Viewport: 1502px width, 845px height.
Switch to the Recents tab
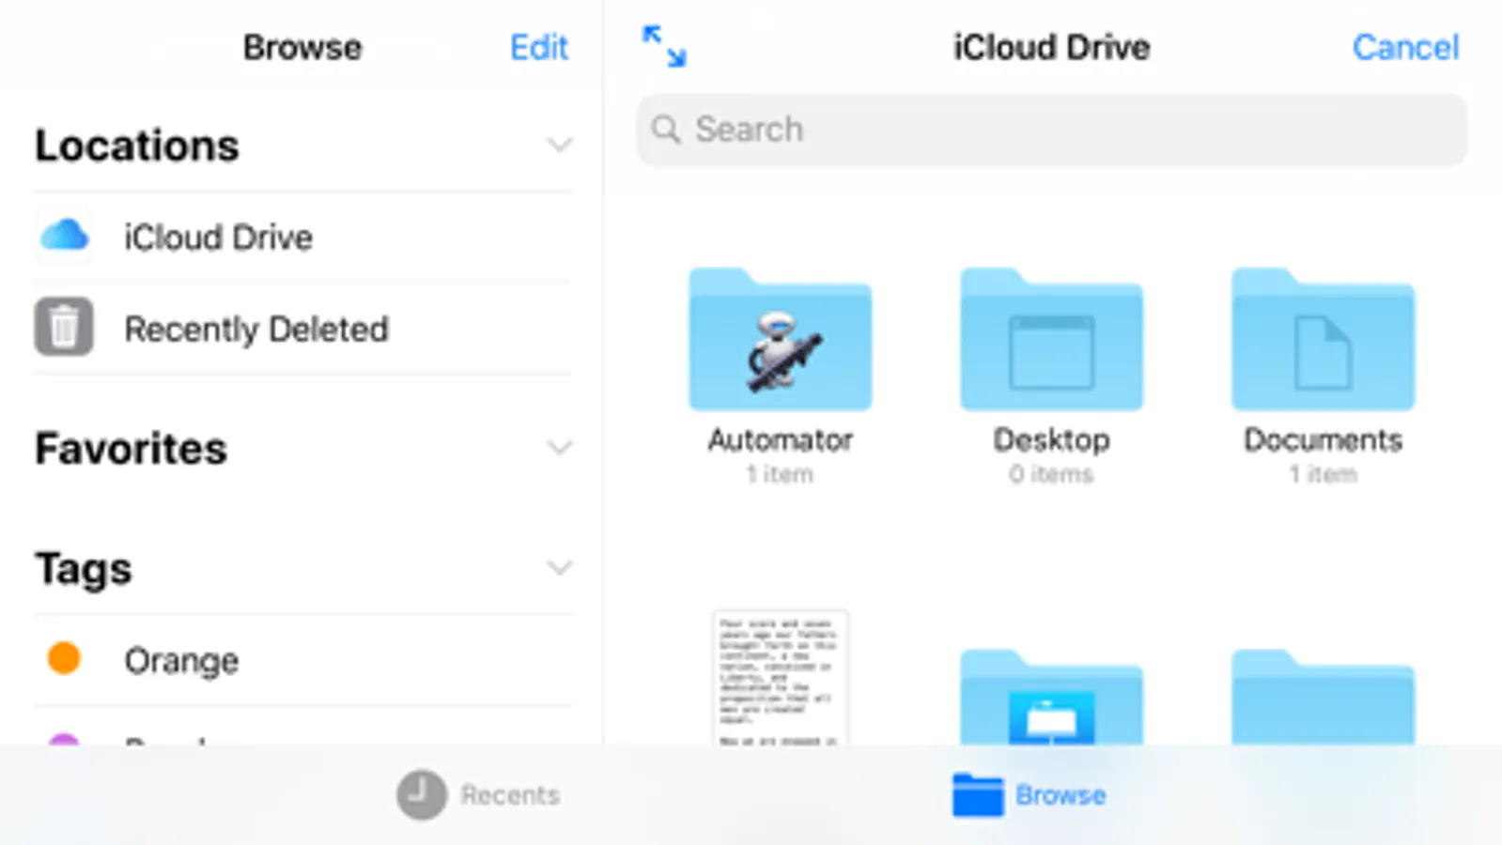pos(479,795)
